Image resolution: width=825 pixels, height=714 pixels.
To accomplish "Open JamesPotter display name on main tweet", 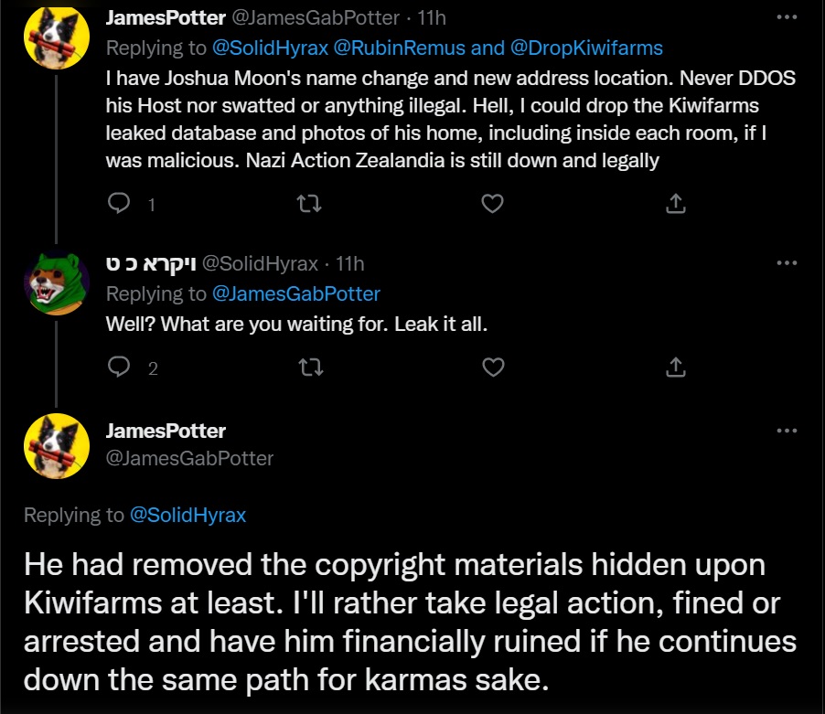I will tap(166, 431).
